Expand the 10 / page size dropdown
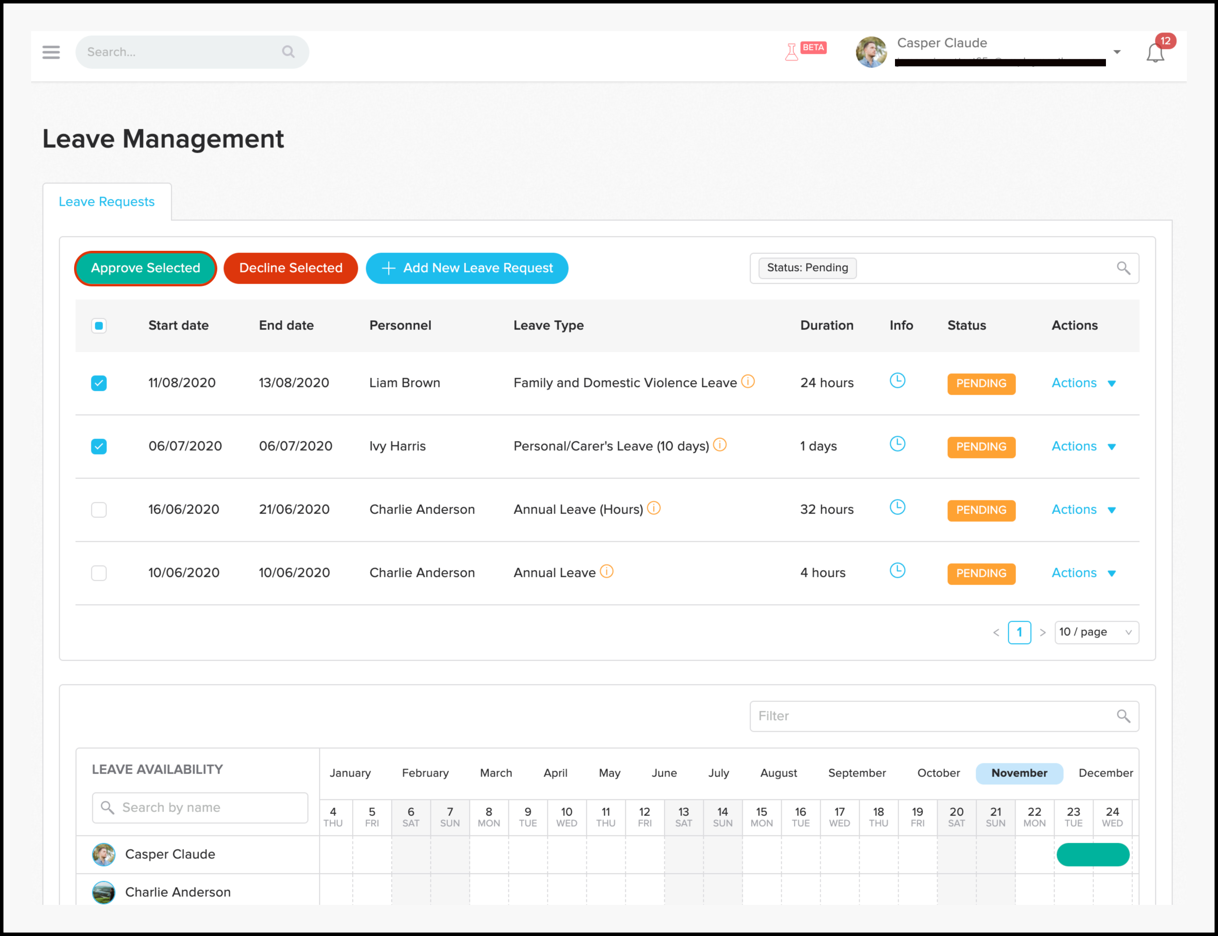The height and width of the screenshot is (936, 1218). point(1096,632)
